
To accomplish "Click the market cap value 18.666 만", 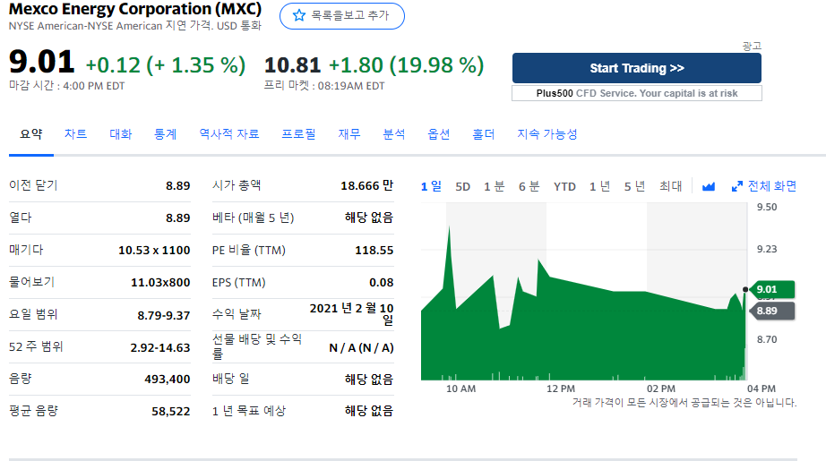I will click(x=367, y=186).
